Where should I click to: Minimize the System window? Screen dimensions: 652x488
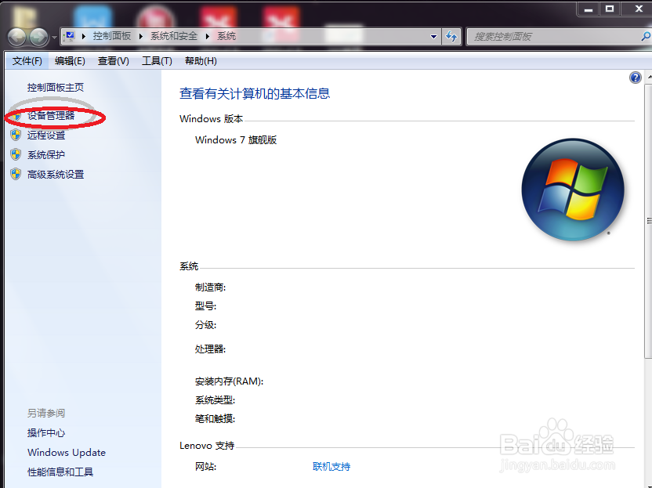click(589, 9)
